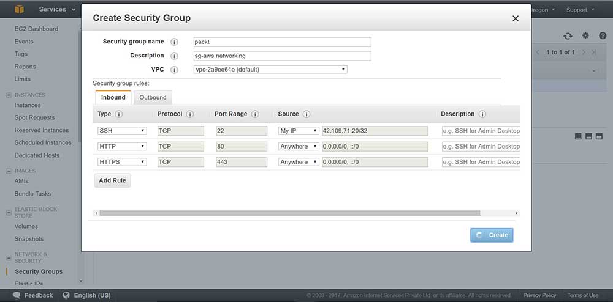
Task: Open the Privacy Policy link
Action: tap(539, 295)
